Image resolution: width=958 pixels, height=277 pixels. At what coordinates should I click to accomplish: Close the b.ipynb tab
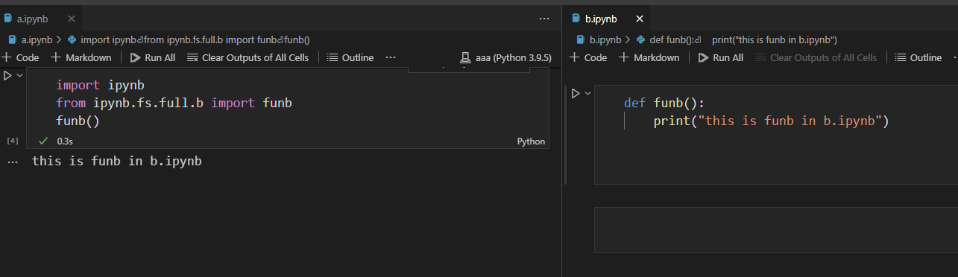pos(639,19)
